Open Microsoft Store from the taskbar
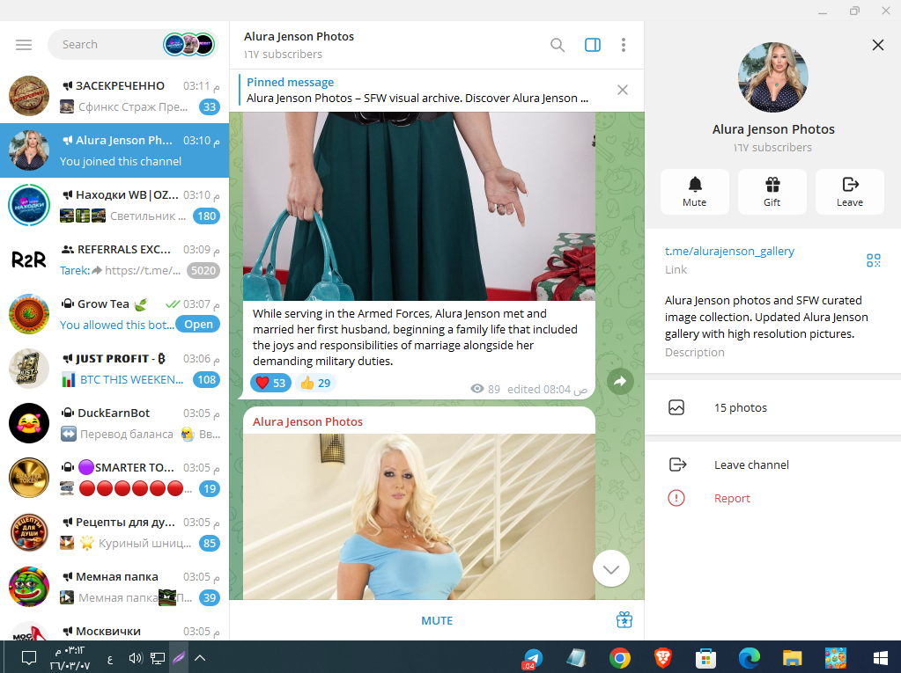 click(705, 658)
